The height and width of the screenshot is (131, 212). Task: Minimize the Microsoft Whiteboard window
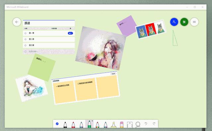187,7
